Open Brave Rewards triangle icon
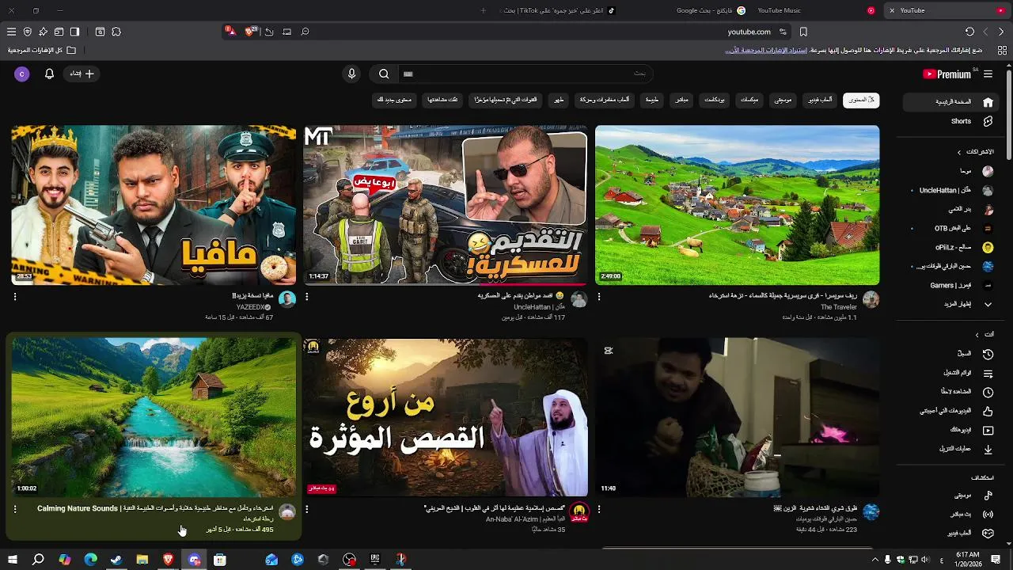1013x570 pixels. [x=230, y=32]
